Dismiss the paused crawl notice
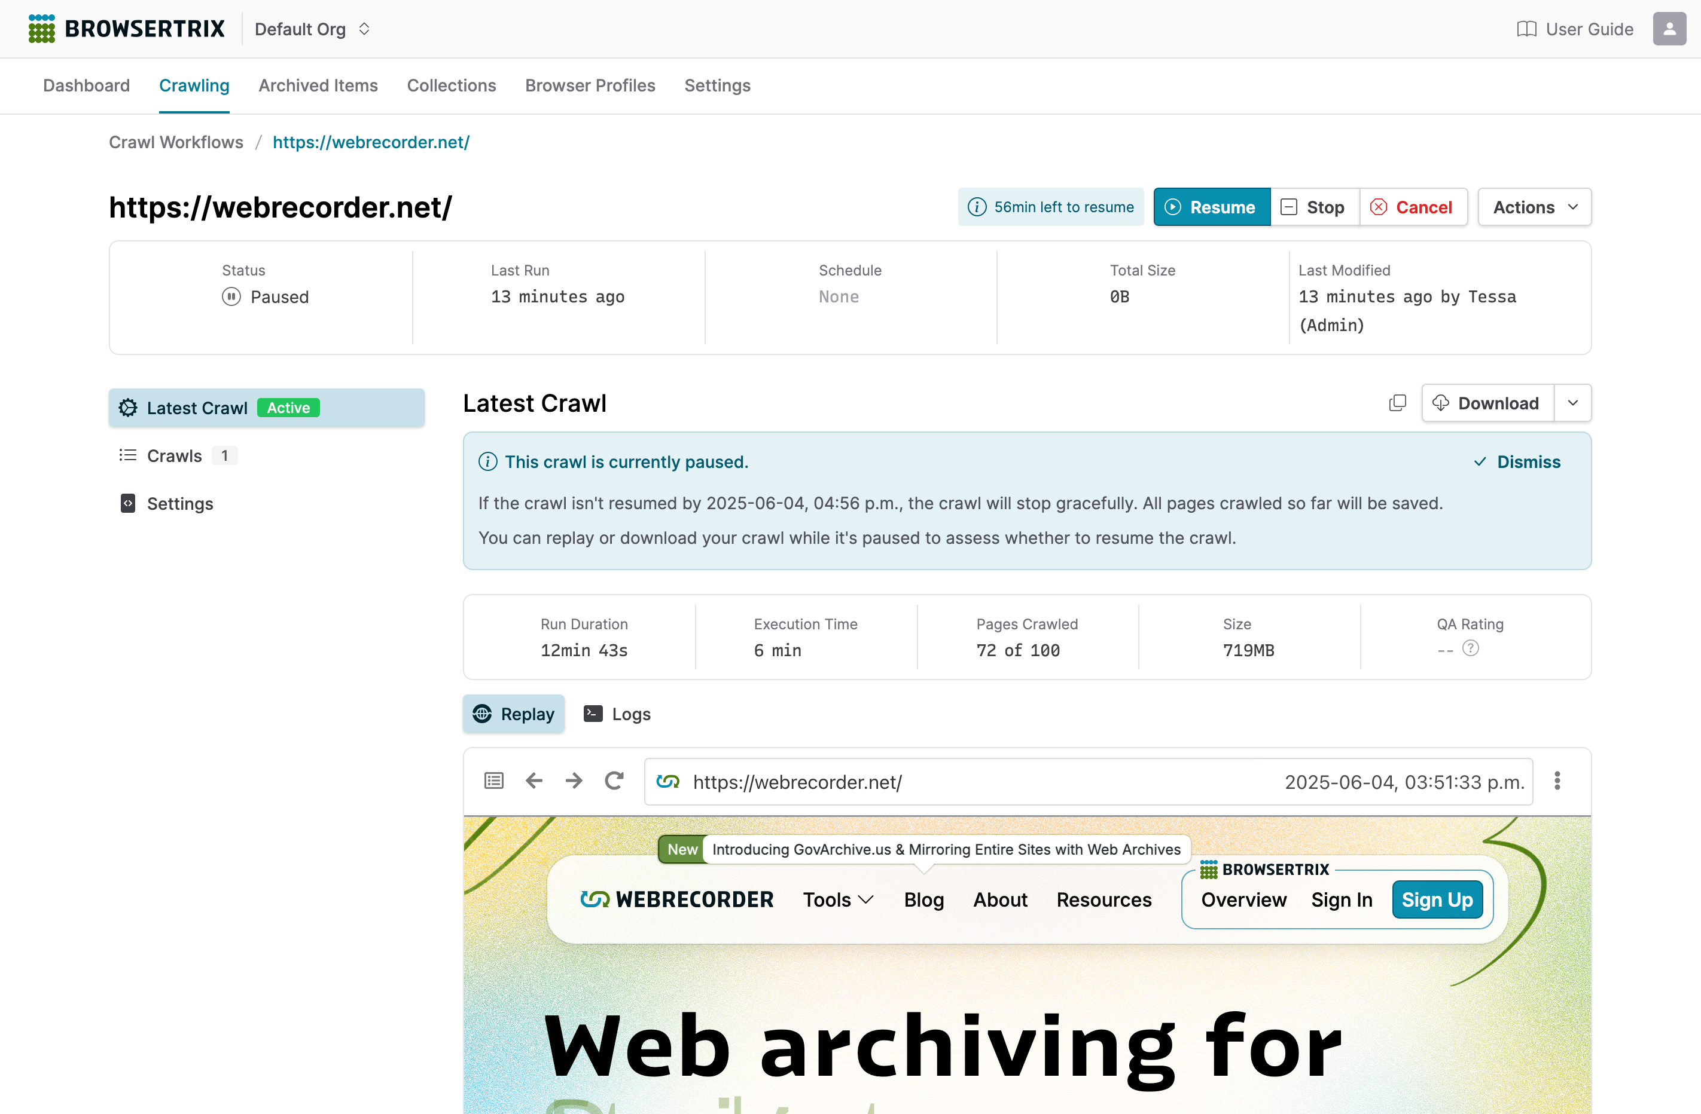Viewport: 1701px width, 1114px height. [x=1516, y=462]
